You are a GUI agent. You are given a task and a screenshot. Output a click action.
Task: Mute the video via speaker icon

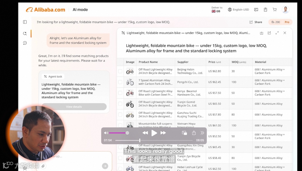(106, 133)
